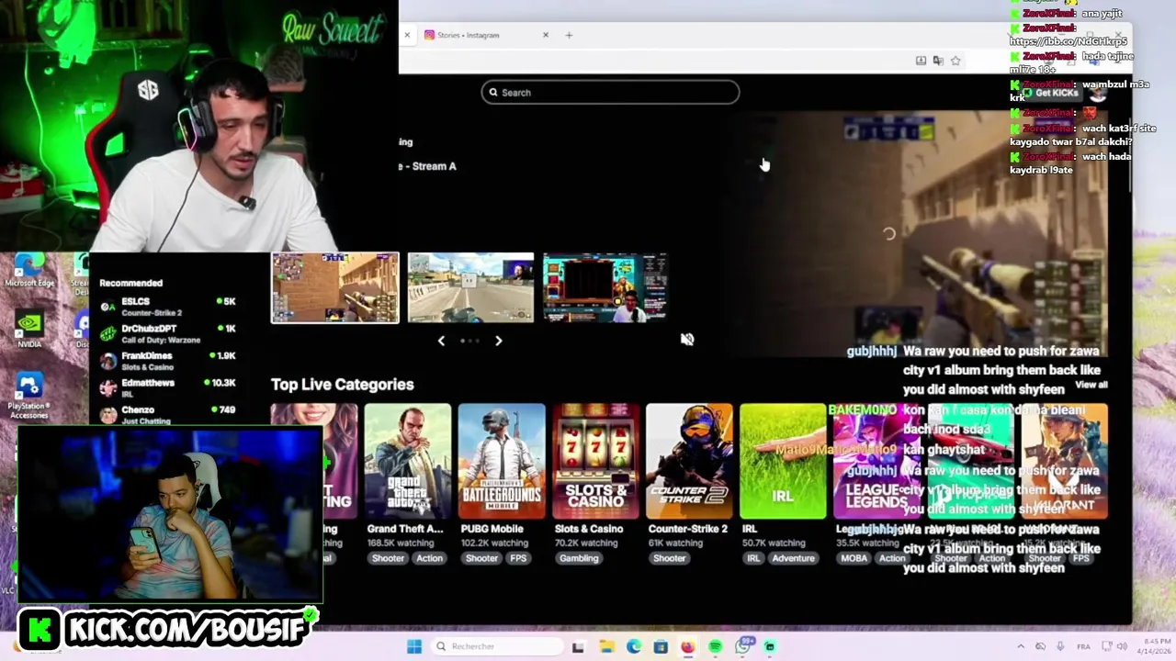
Task: Unmute the featured stream with speaker icon
Action: coord(687,340)
